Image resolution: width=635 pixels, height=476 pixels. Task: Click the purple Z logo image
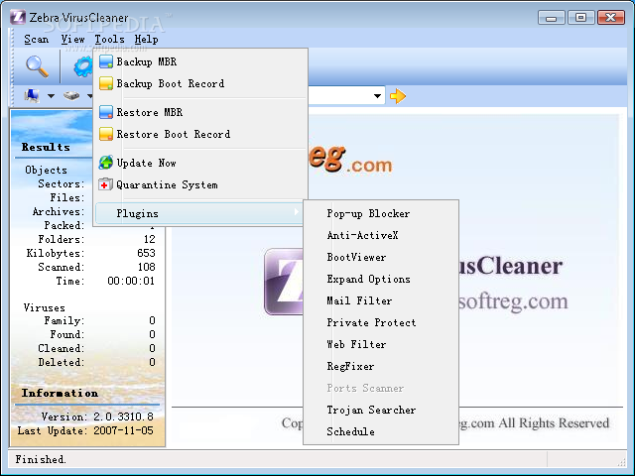click(x=285, y=282)
